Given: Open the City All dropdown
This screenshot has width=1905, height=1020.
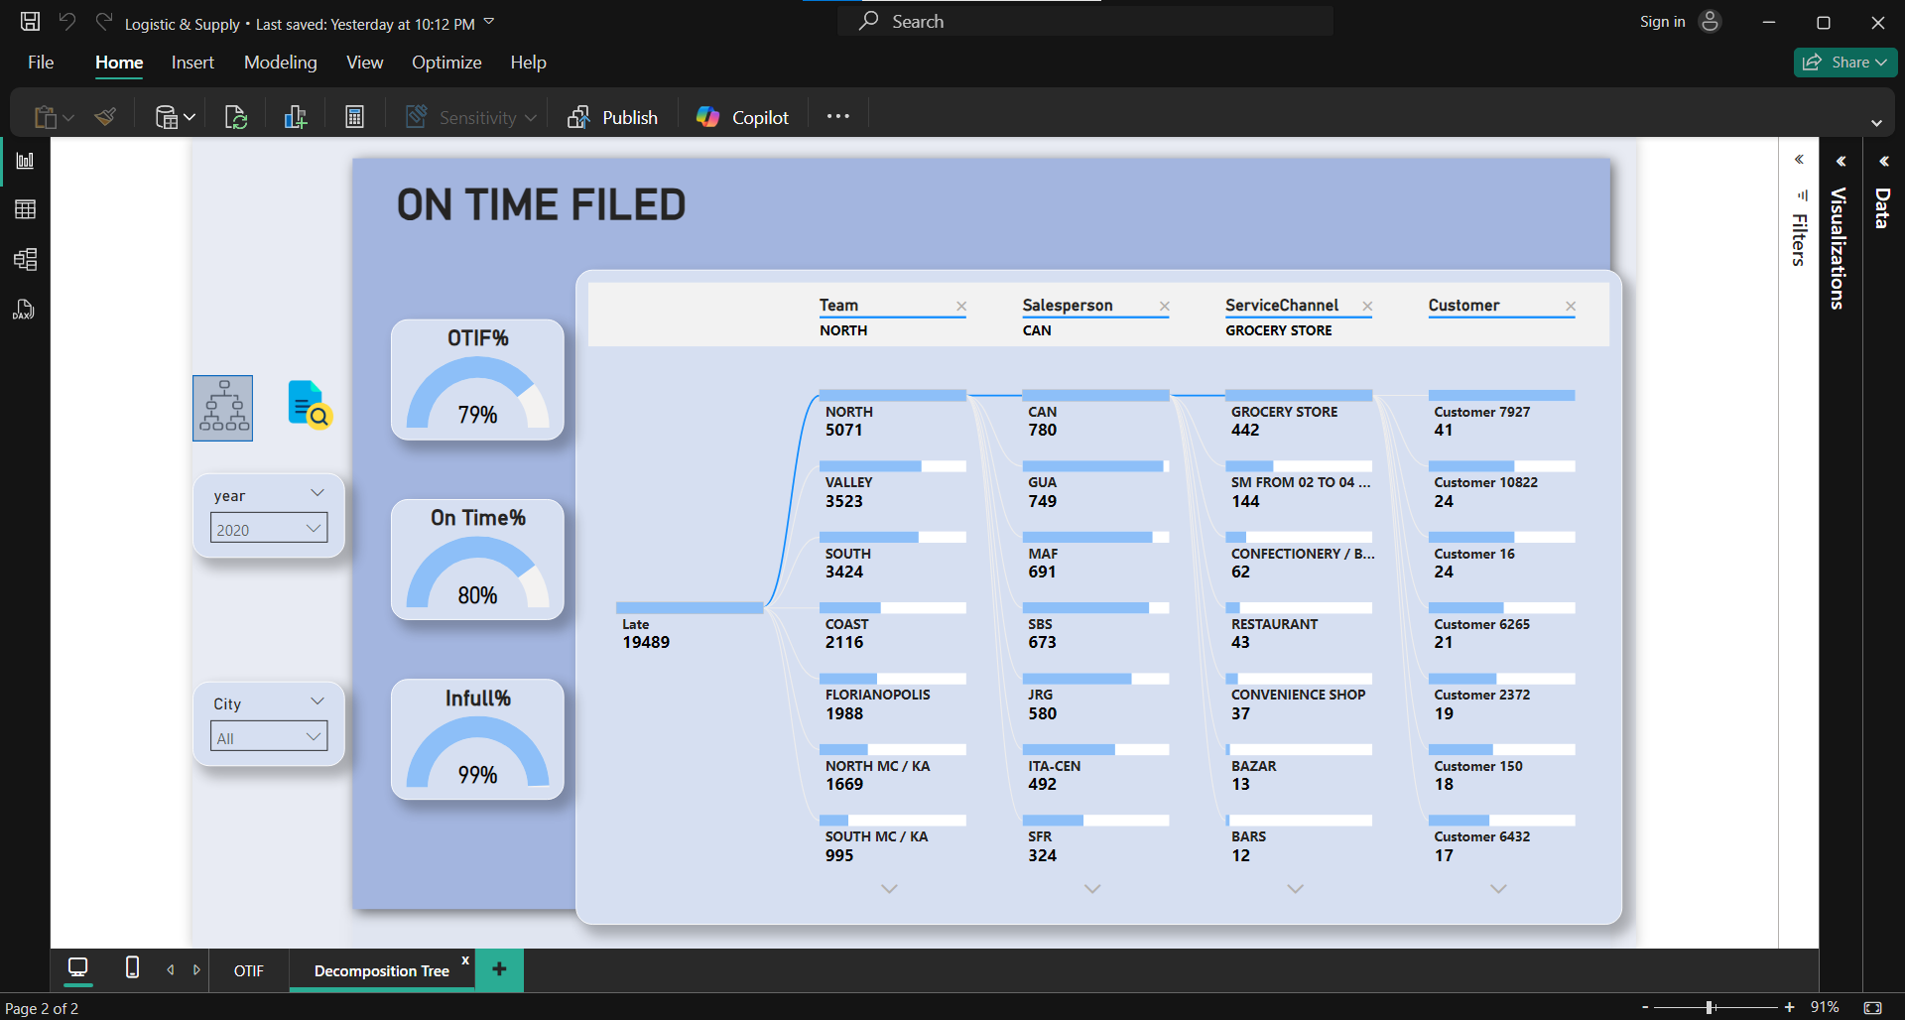Looking at the screenshot, I should point(269,737).
